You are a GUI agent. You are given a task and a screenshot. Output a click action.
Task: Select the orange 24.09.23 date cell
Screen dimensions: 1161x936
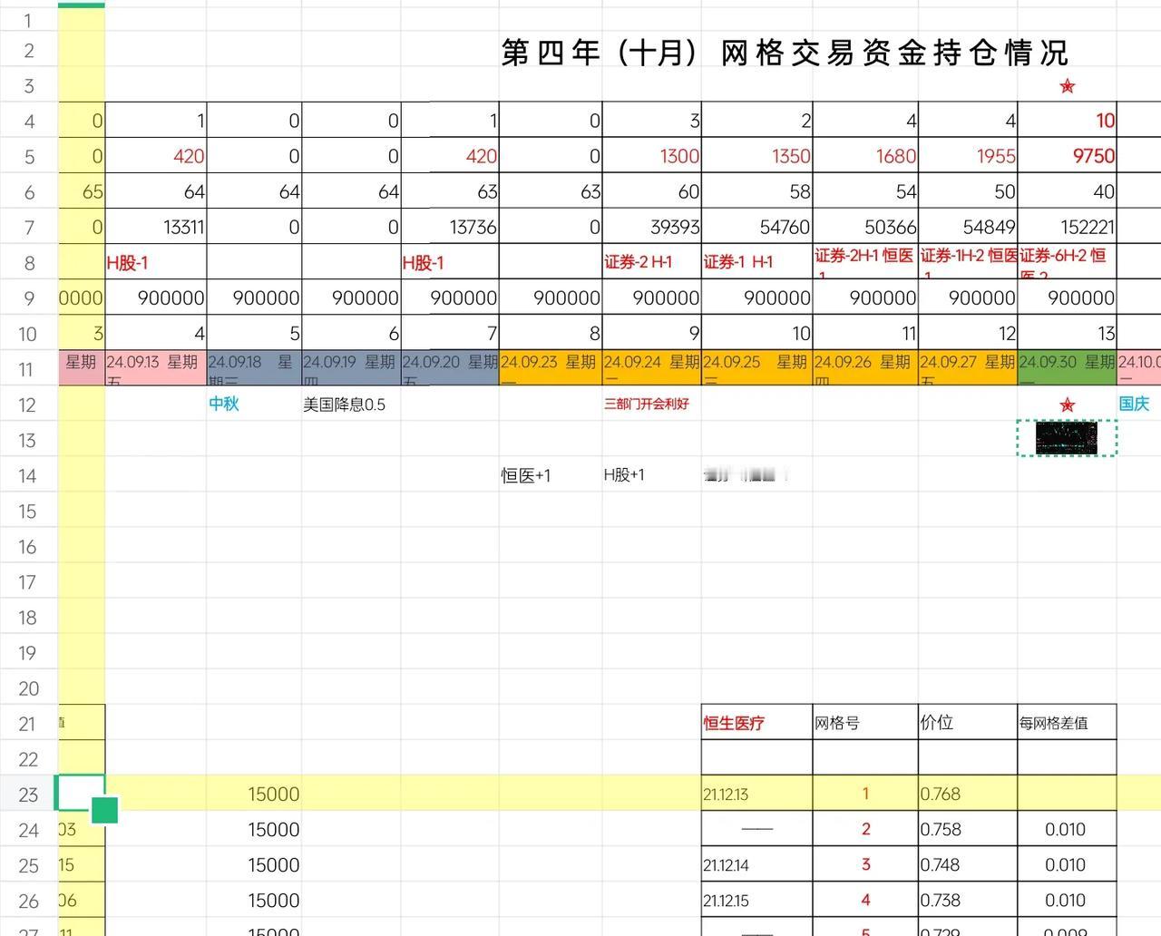(551, 368)
